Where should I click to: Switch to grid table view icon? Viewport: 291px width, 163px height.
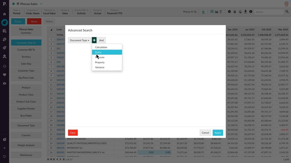[212, 12]
